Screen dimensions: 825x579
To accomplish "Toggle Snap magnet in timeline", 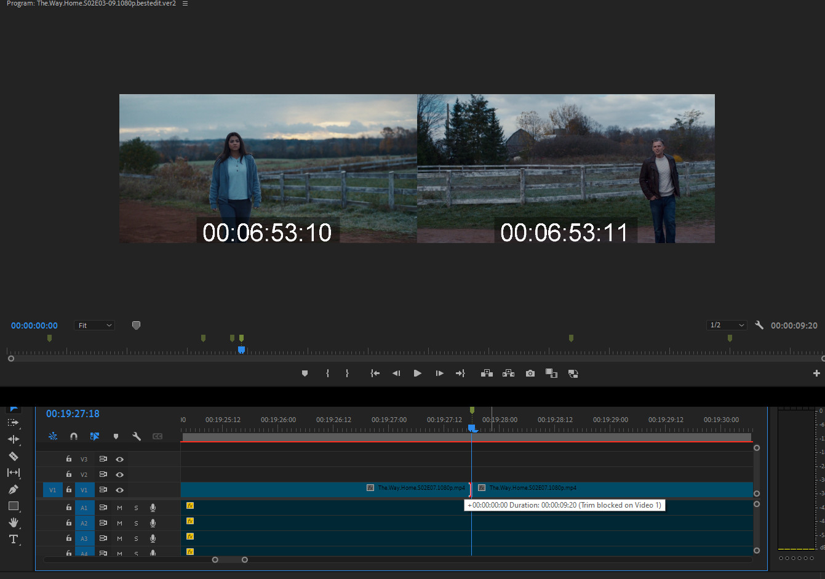I will pyautogui.click(x=74, y=436).
